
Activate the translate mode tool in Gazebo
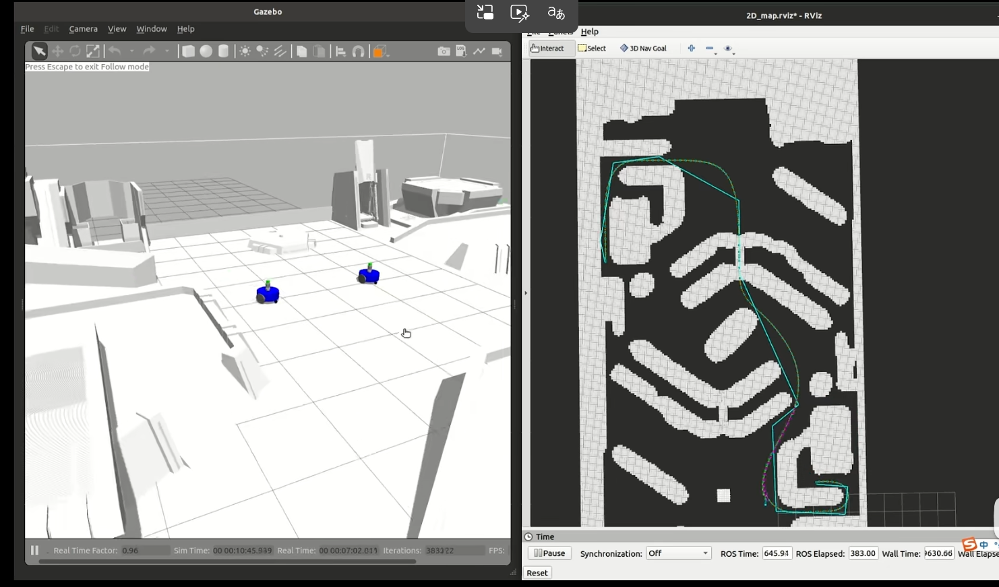click(x=57, y=51)
